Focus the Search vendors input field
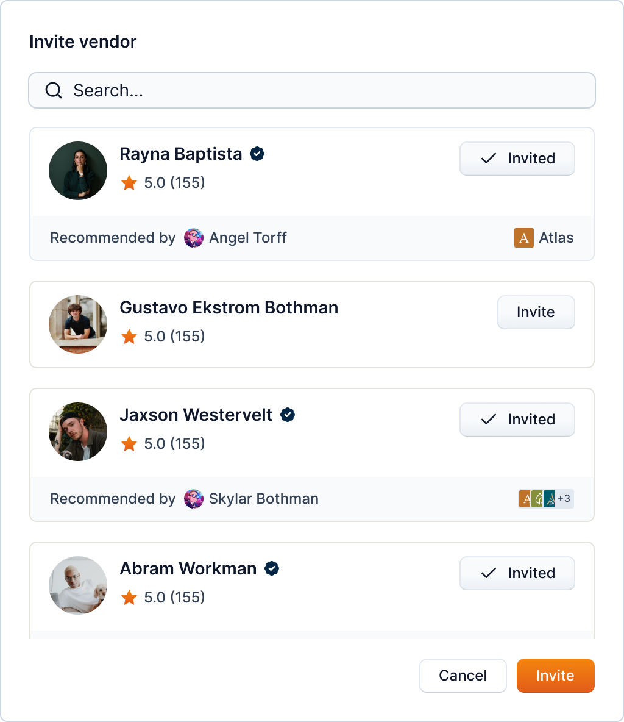Viewport: 624px width, 722px height. point(329,91)
